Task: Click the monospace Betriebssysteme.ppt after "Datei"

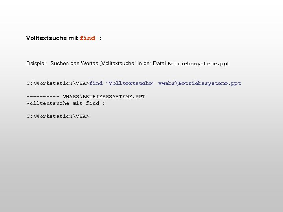Action: coord(198,64)
